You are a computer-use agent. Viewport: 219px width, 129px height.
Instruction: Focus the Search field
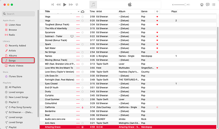pyautogui.click(x=19, y=14)
